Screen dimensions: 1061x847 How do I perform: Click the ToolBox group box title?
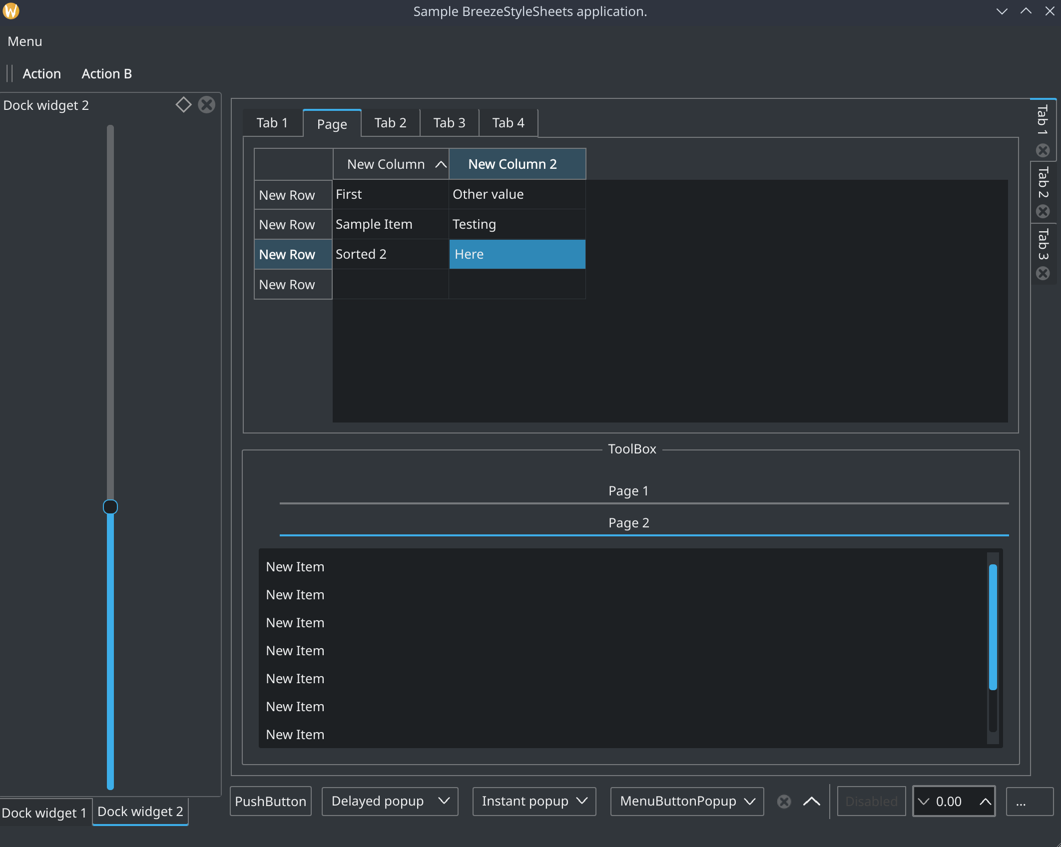(632, 449)
